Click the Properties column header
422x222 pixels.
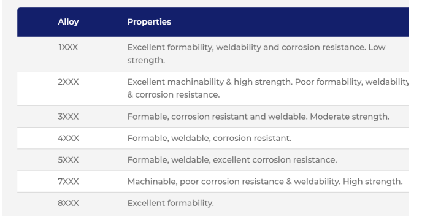pyautogui.click(x=149, y=22)
